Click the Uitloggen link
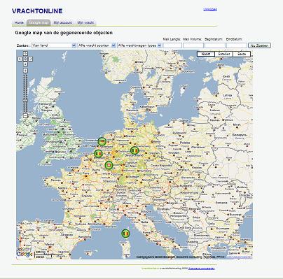 point(210,9)
